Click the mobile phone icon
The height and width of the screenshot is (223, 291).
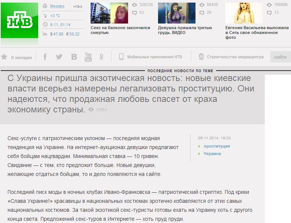click(x=121, y=57)
